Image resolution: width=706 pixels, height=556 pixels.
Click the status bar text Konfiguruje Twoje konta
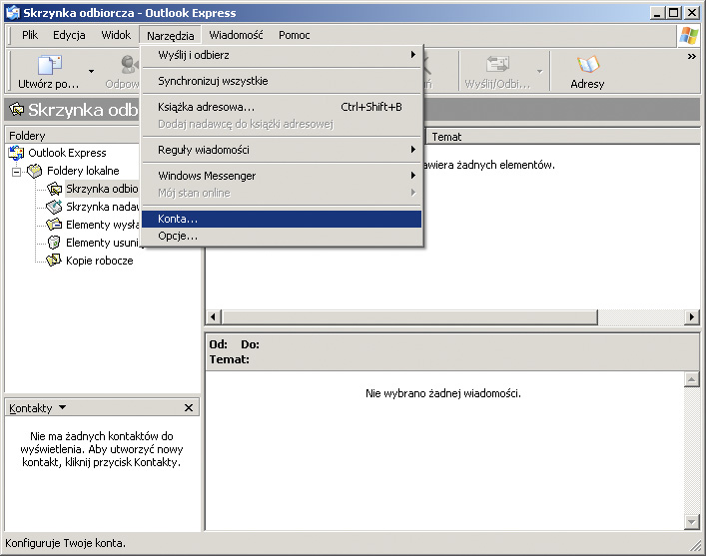tap(65, 543)
